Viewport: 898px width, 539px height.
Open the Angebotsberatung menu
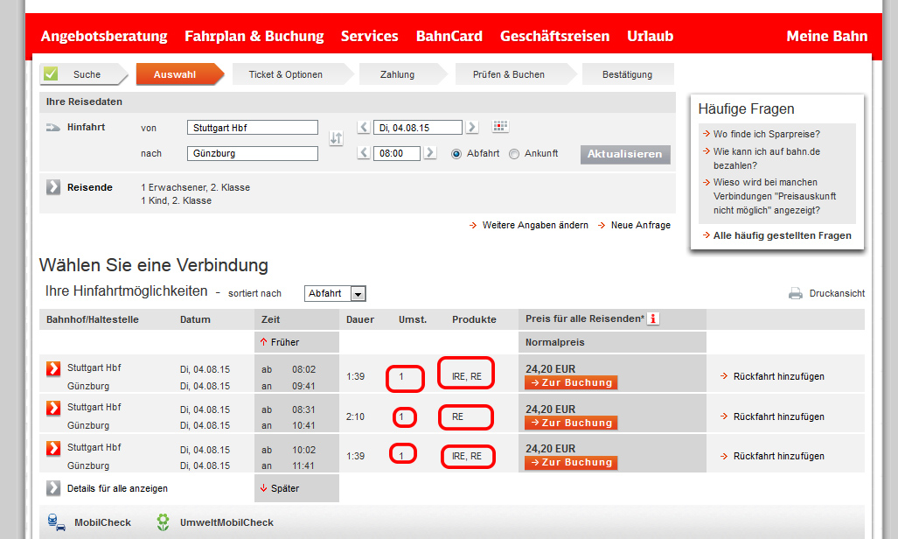(104, 36)
